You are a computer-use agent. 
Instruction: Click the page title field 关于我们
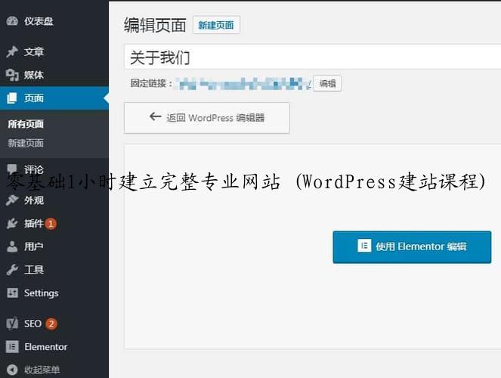[x=313, y=57]
